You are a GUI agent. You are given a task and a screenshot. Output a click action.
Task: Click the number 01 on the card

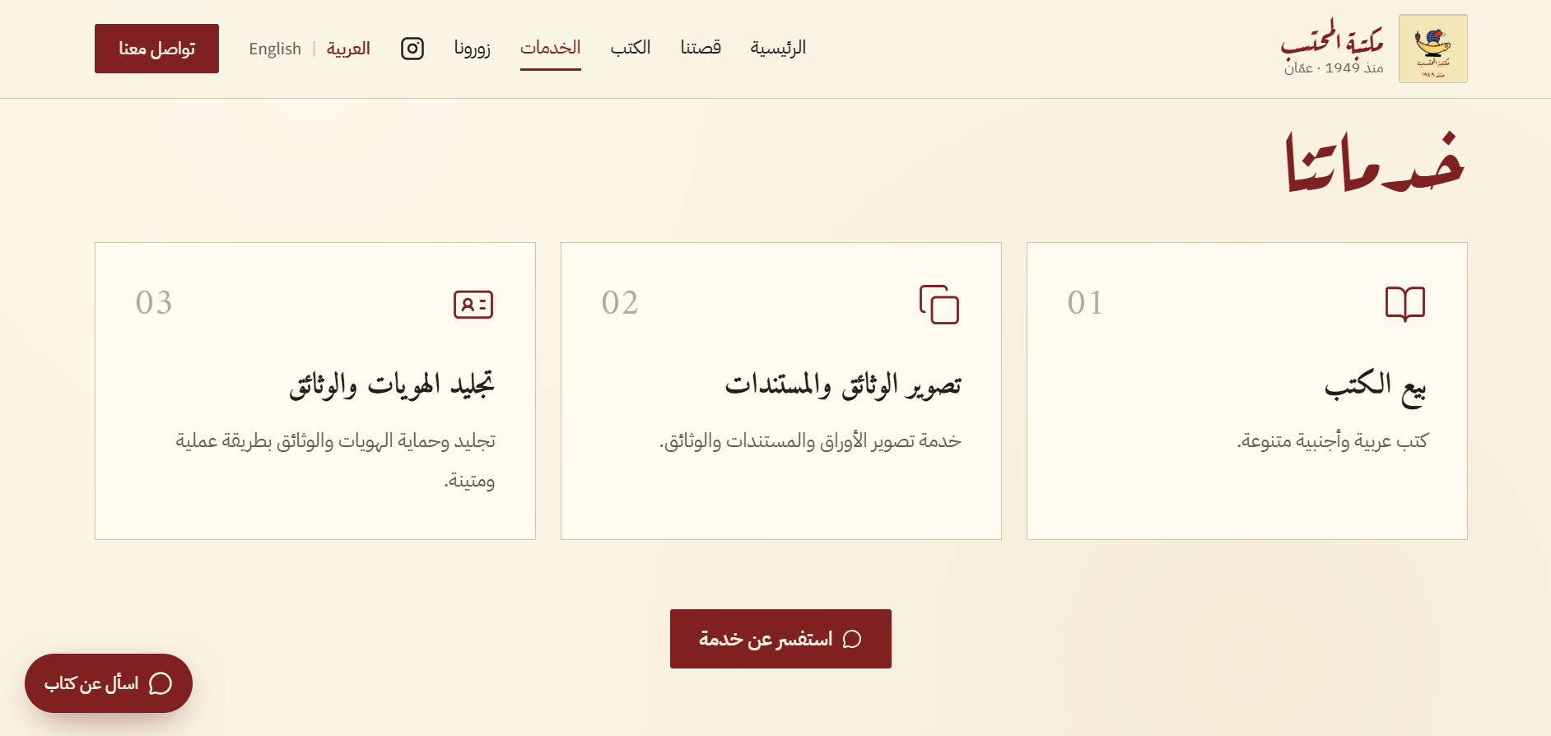(x=1085, y=303)
